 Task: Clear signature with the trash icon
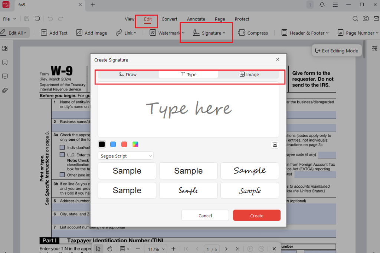point(275,144)
